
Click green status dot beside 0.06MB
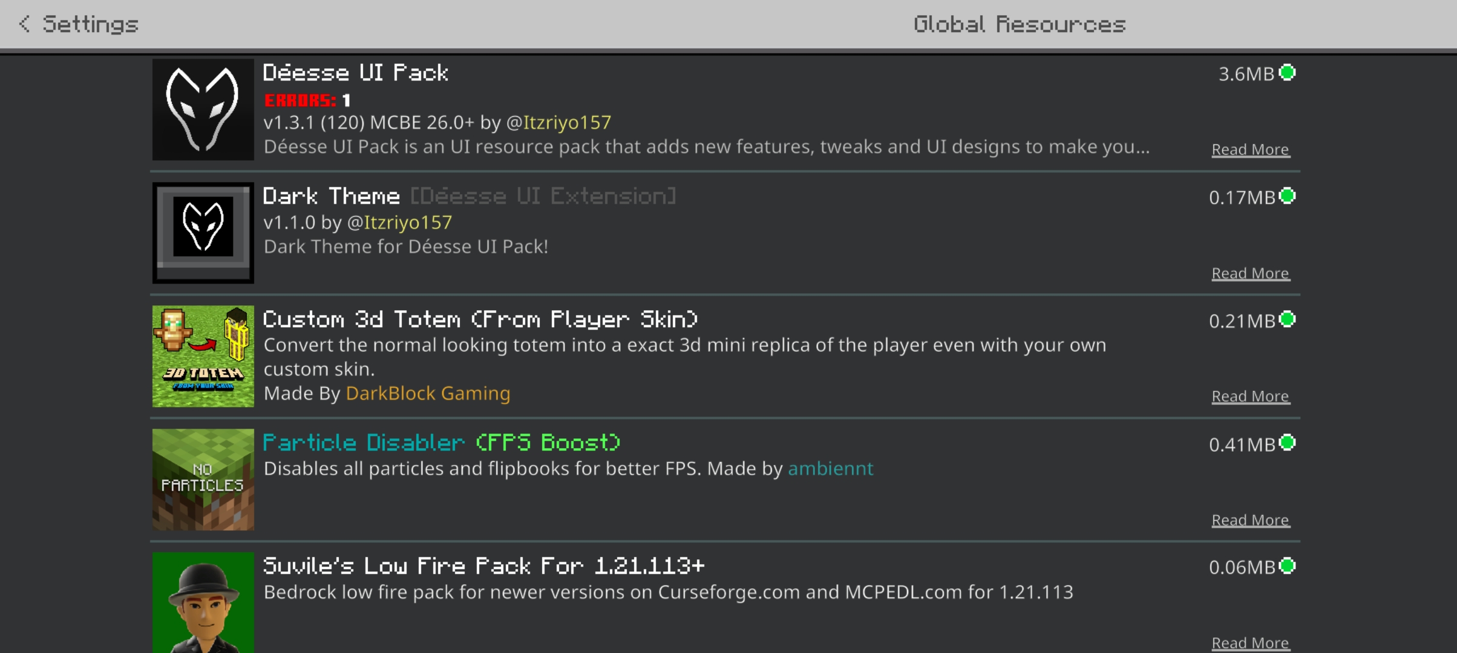click(x=1288, y=566)
